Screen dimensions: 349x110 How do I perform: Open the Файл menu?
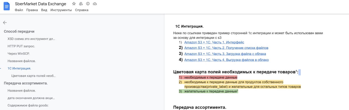tap(19, 10)
